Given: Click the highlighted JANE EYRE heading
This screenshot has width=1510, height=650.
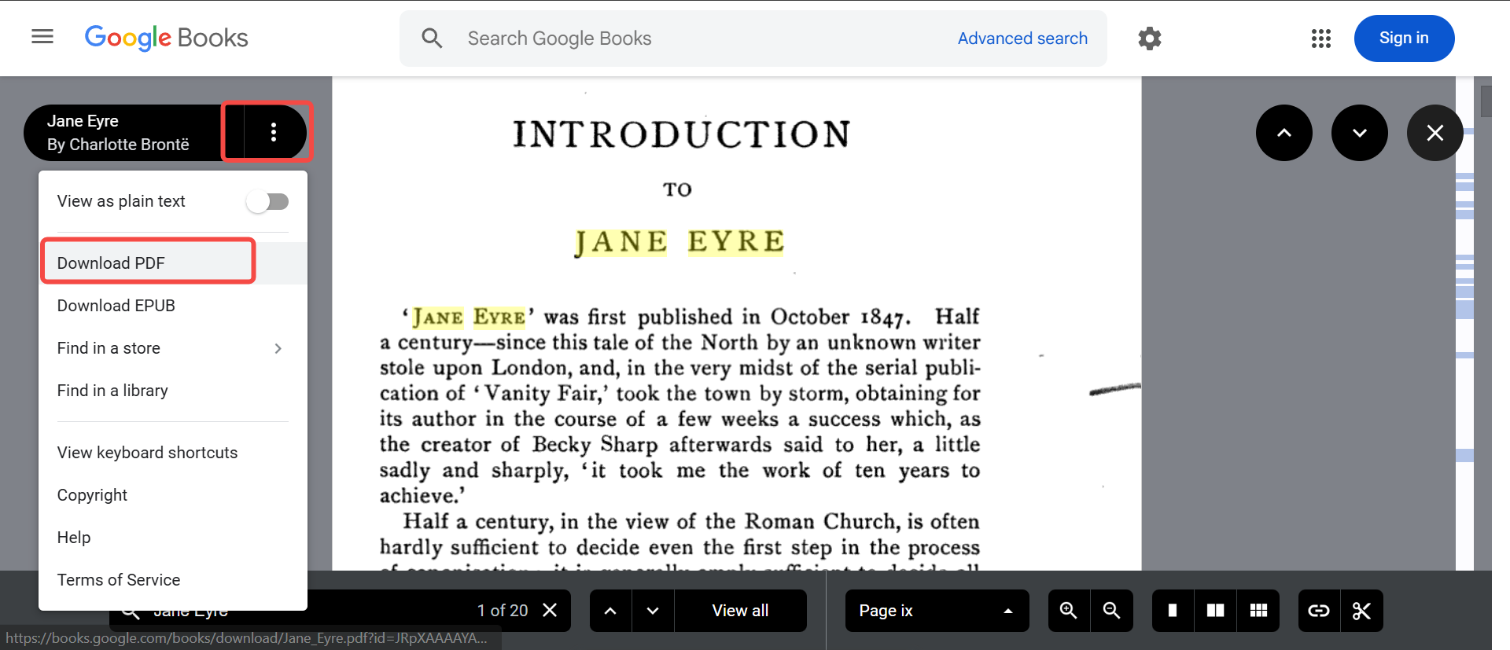Looking at the screenshot, I should 679,242.
